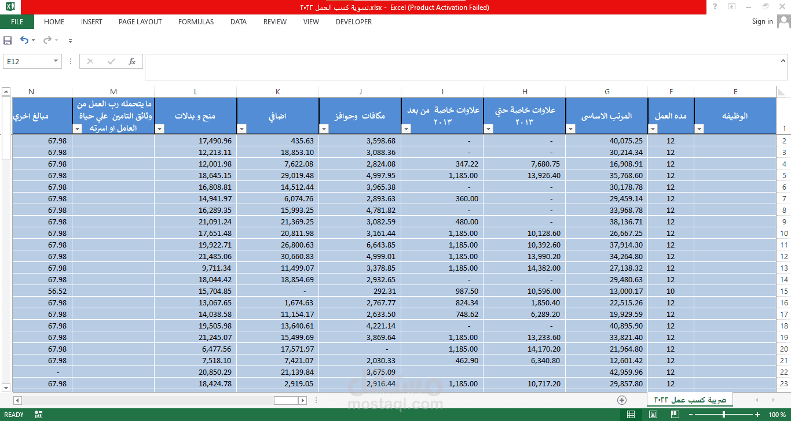Switch to Normal view

631,415
